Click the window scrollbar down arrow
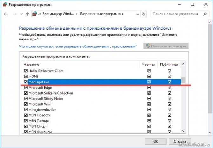The height and width of the screenshot is (148, 213). [x=210, y=133]
